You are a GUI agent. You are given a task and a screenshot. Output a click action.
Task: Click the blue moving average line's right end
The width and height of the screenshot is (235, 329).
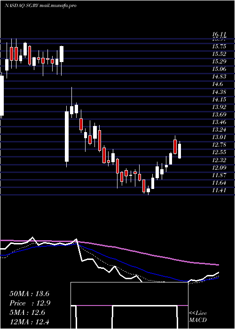coord(218,278)
